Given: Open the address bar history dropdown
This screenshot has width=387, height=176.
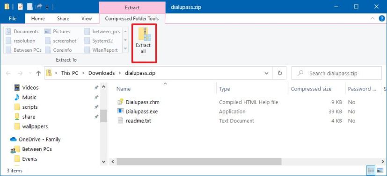Looking at the screenshot, I should [x=267, y=73].
